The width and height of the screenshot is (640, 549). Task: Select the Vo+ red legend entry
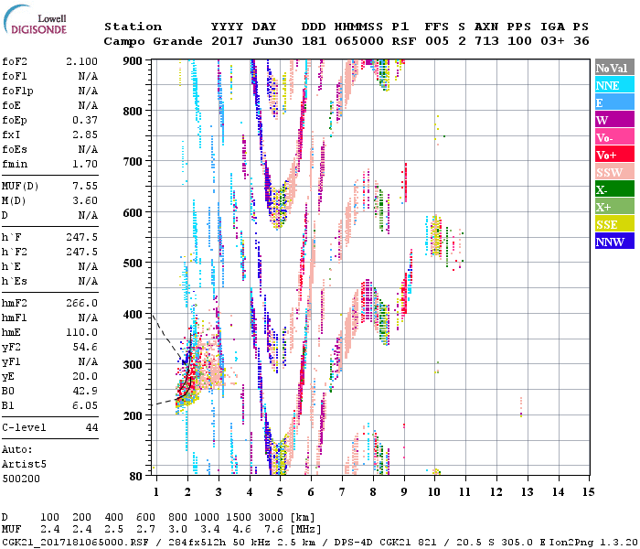click(613, 155)
